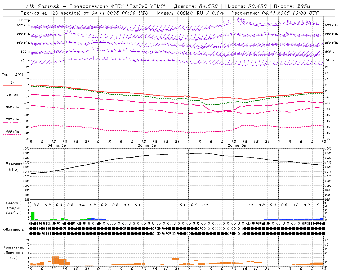339x271 pixels.
Task: Click the '06 ноября' date label
Action: point(238,146)
